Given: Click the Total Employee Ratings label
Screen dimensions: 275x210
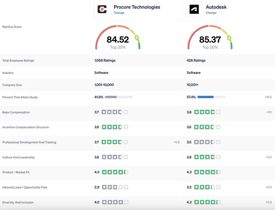Looking at the screenshot, I should coord(18,61).
